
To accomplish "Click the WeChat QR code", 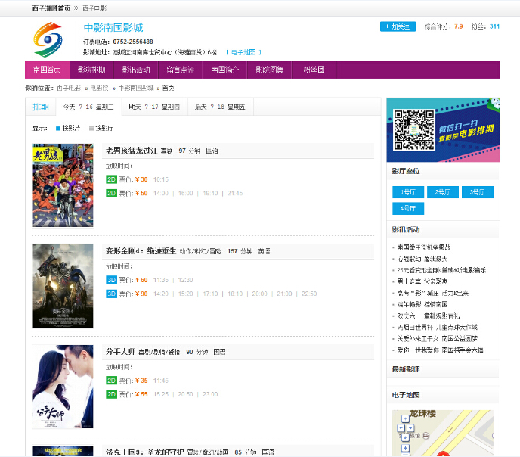I will click(x=414, y=130).
